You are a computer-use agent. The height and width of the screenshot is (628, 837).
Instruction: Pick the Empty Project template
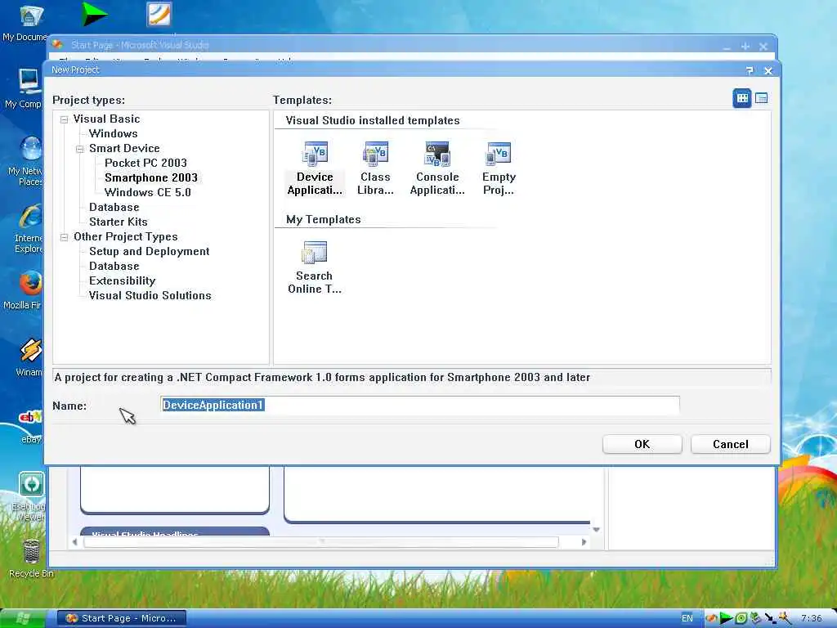click(x=499, y=168)
